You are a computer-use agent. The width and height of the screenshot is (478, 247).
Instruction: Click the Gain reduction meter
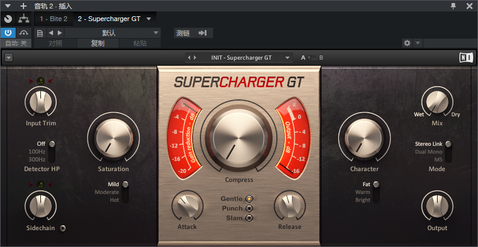tap(184, 138)
